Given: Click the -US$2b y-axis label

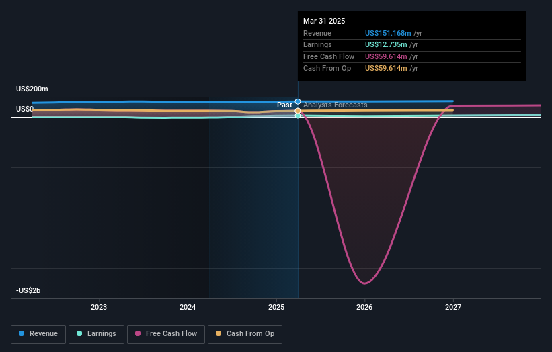Looking at the screenshot, I should tap(28, 290).
